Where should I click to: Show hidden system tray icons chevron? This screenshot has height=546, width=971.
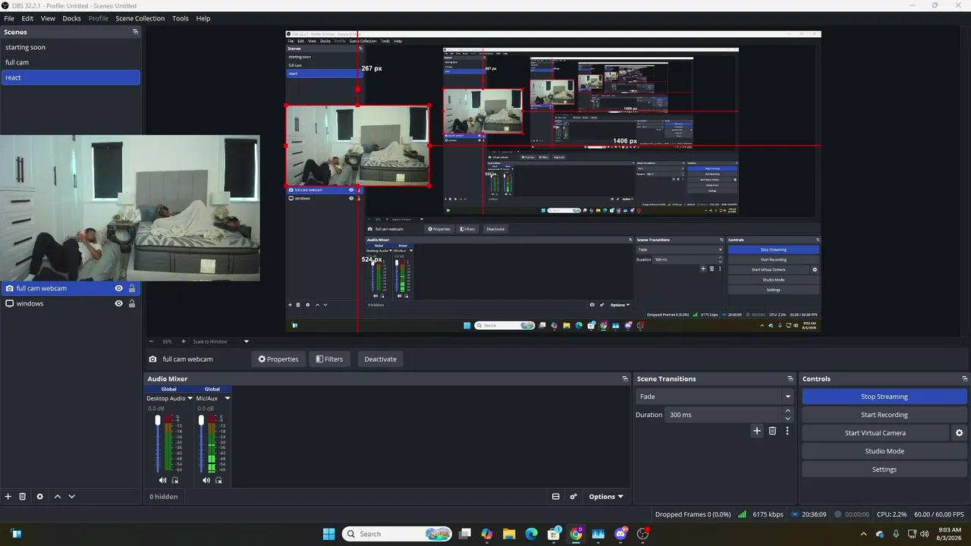(x=863, y=534)
